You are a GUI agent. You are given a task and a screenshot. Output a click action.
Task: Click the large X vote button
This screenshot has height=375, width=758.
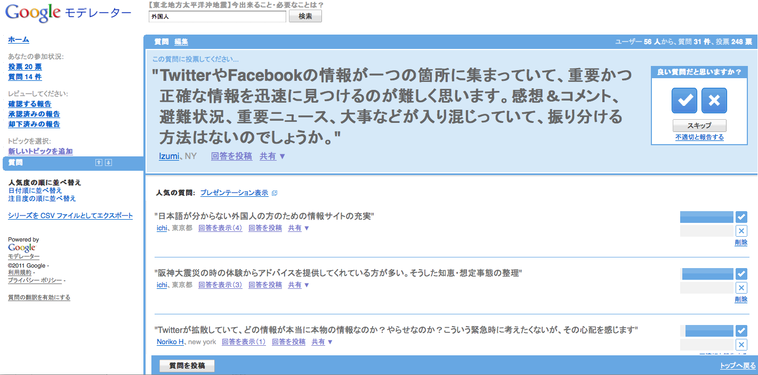714,101
